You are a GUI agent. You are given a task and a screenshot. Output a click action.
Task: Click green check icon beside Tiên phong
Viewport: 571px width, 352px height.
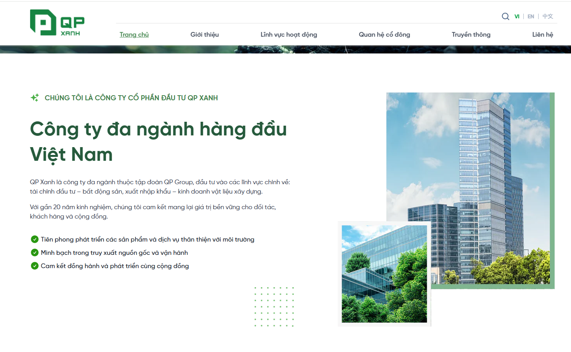[35, 239]
